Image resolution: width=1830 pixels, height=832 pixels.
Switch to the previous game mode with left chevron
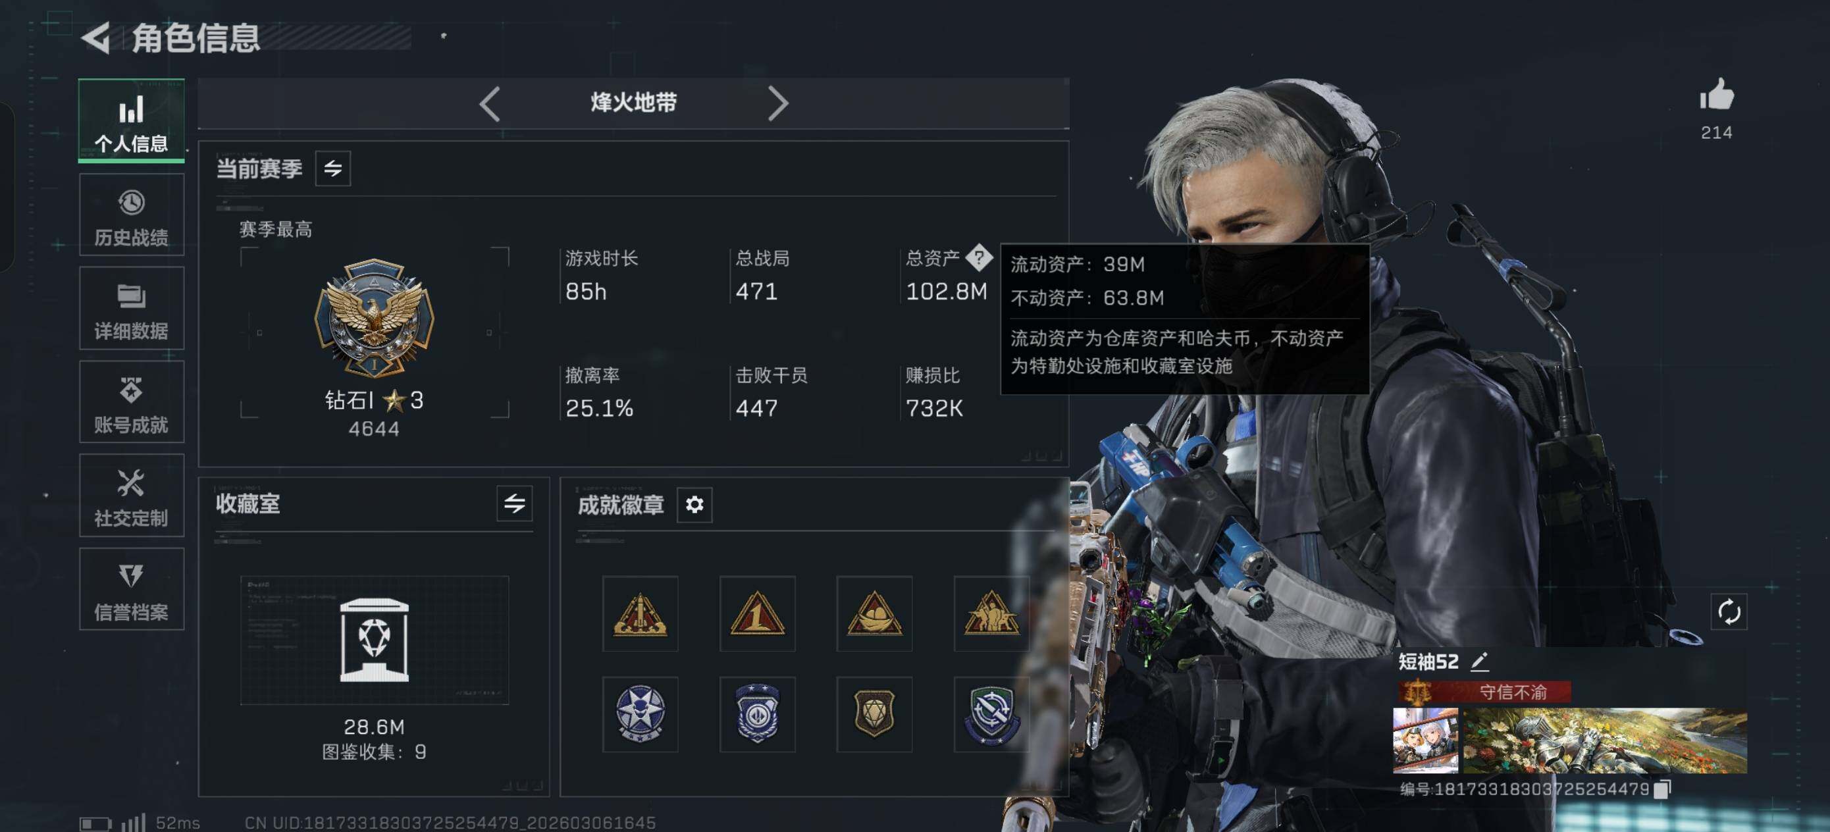coord(490,104)
